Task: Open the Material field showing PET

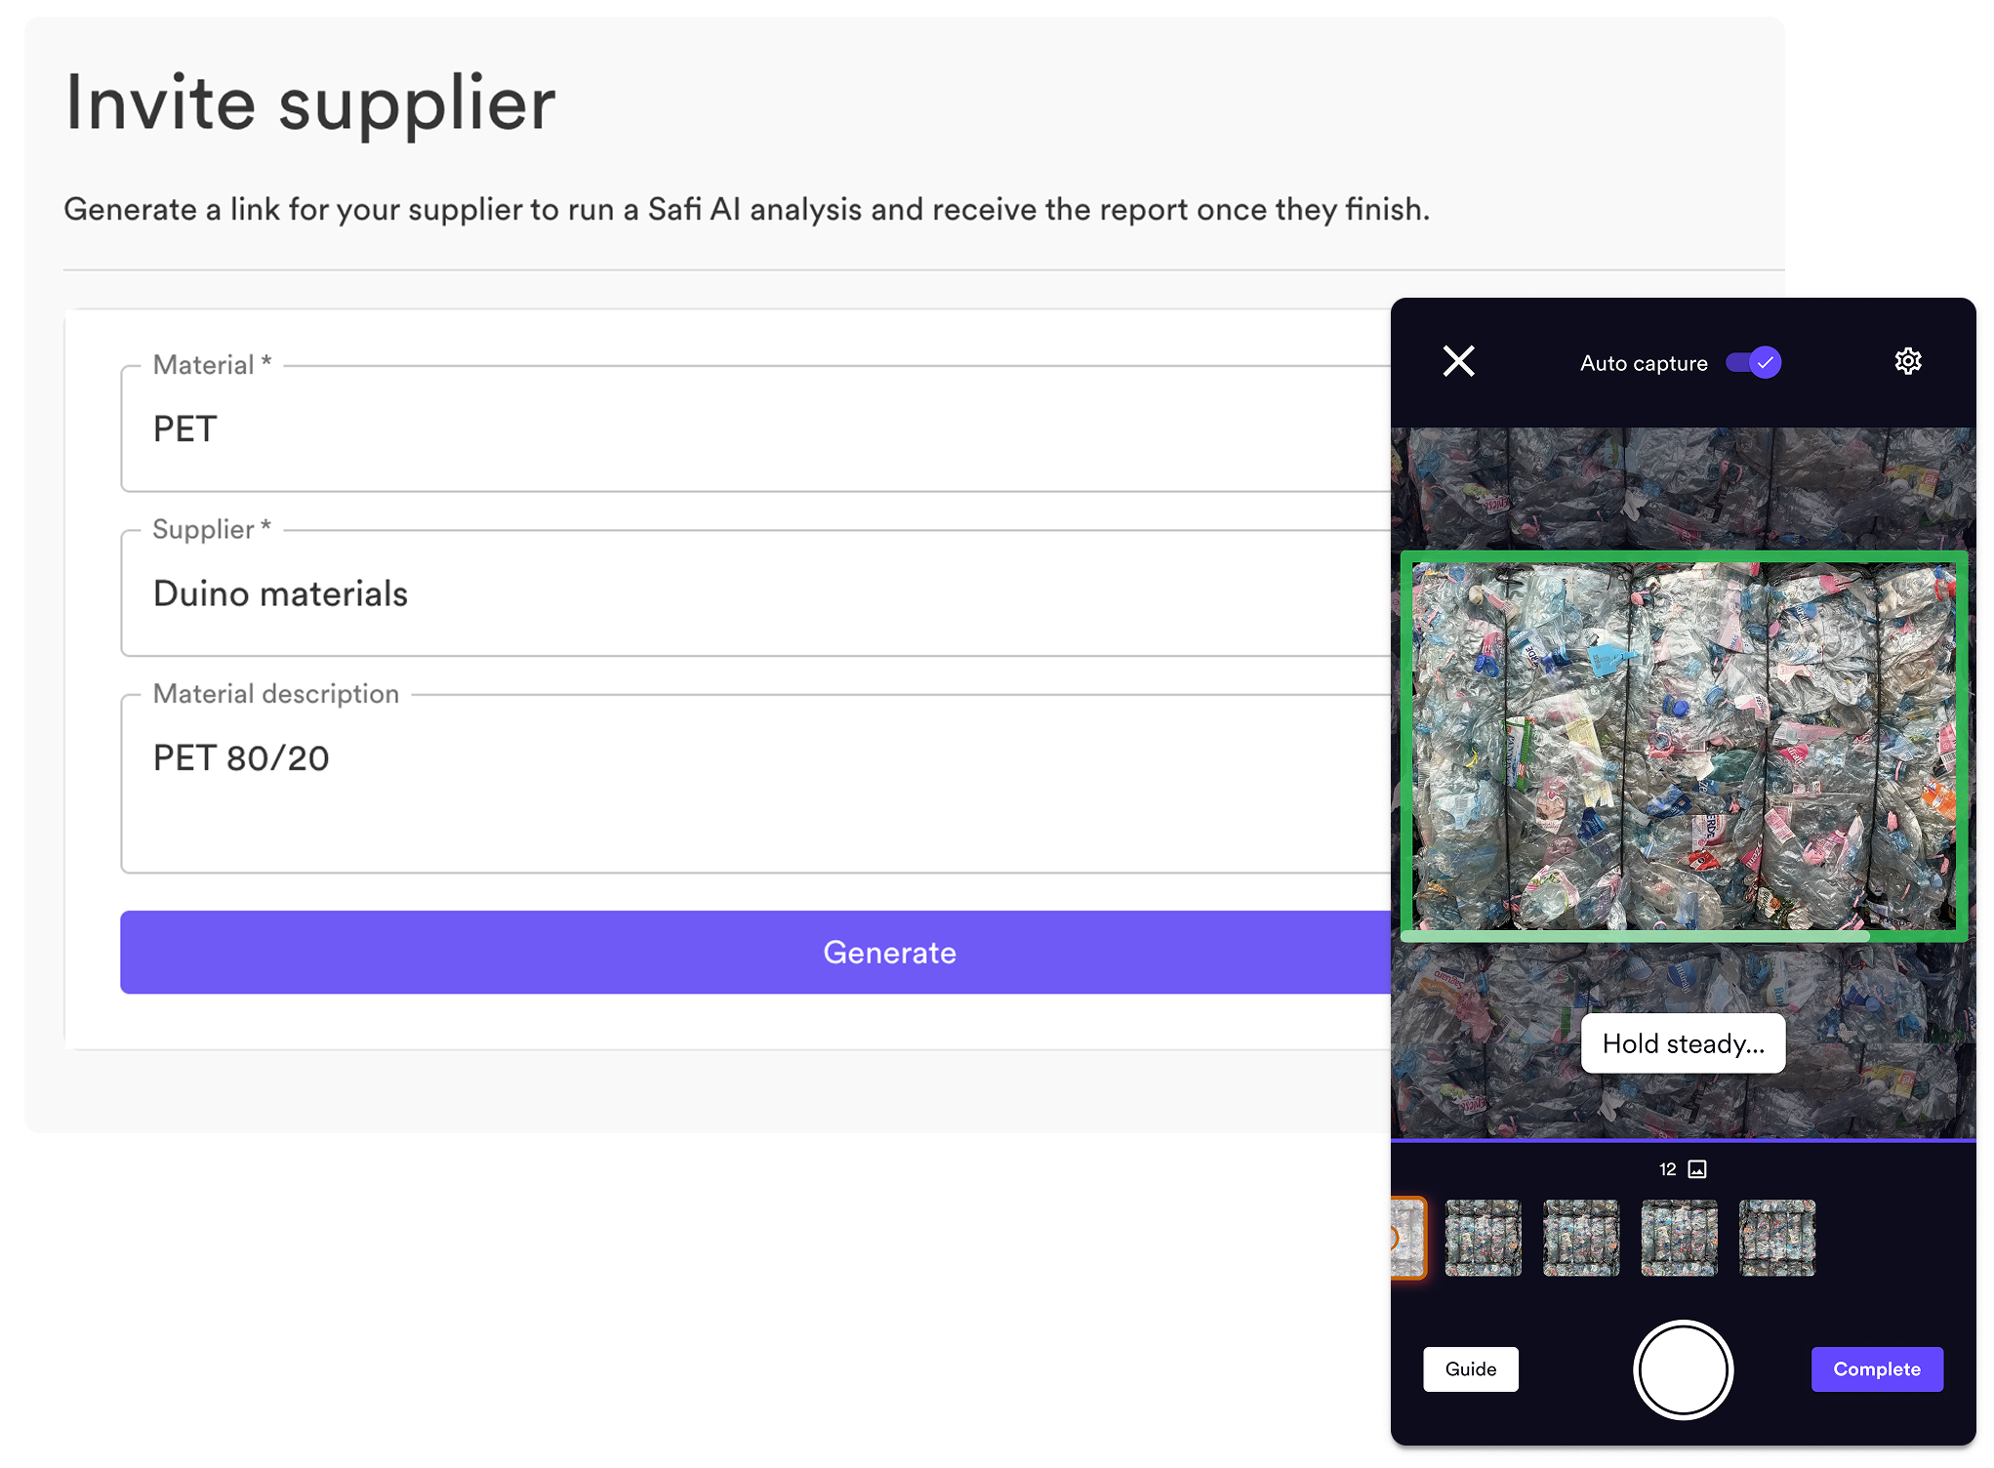Action: (756, 428)
